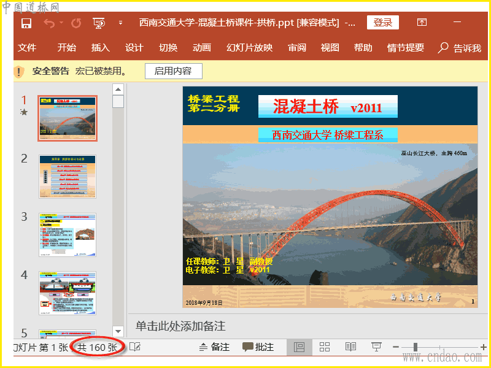Switch to the 设计 tab
Image resolution: width=491 pixels, height=368 pixels.
click(134, 48)
